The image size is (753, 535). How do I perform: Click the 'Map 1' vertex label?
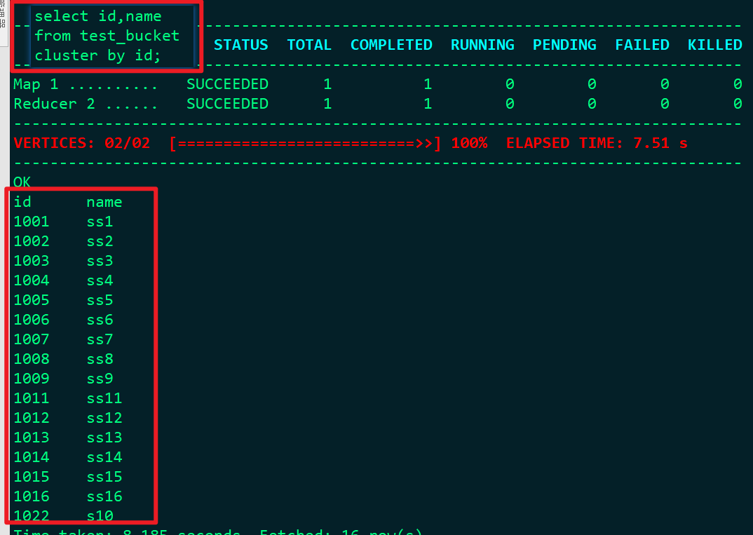(36, 85)
